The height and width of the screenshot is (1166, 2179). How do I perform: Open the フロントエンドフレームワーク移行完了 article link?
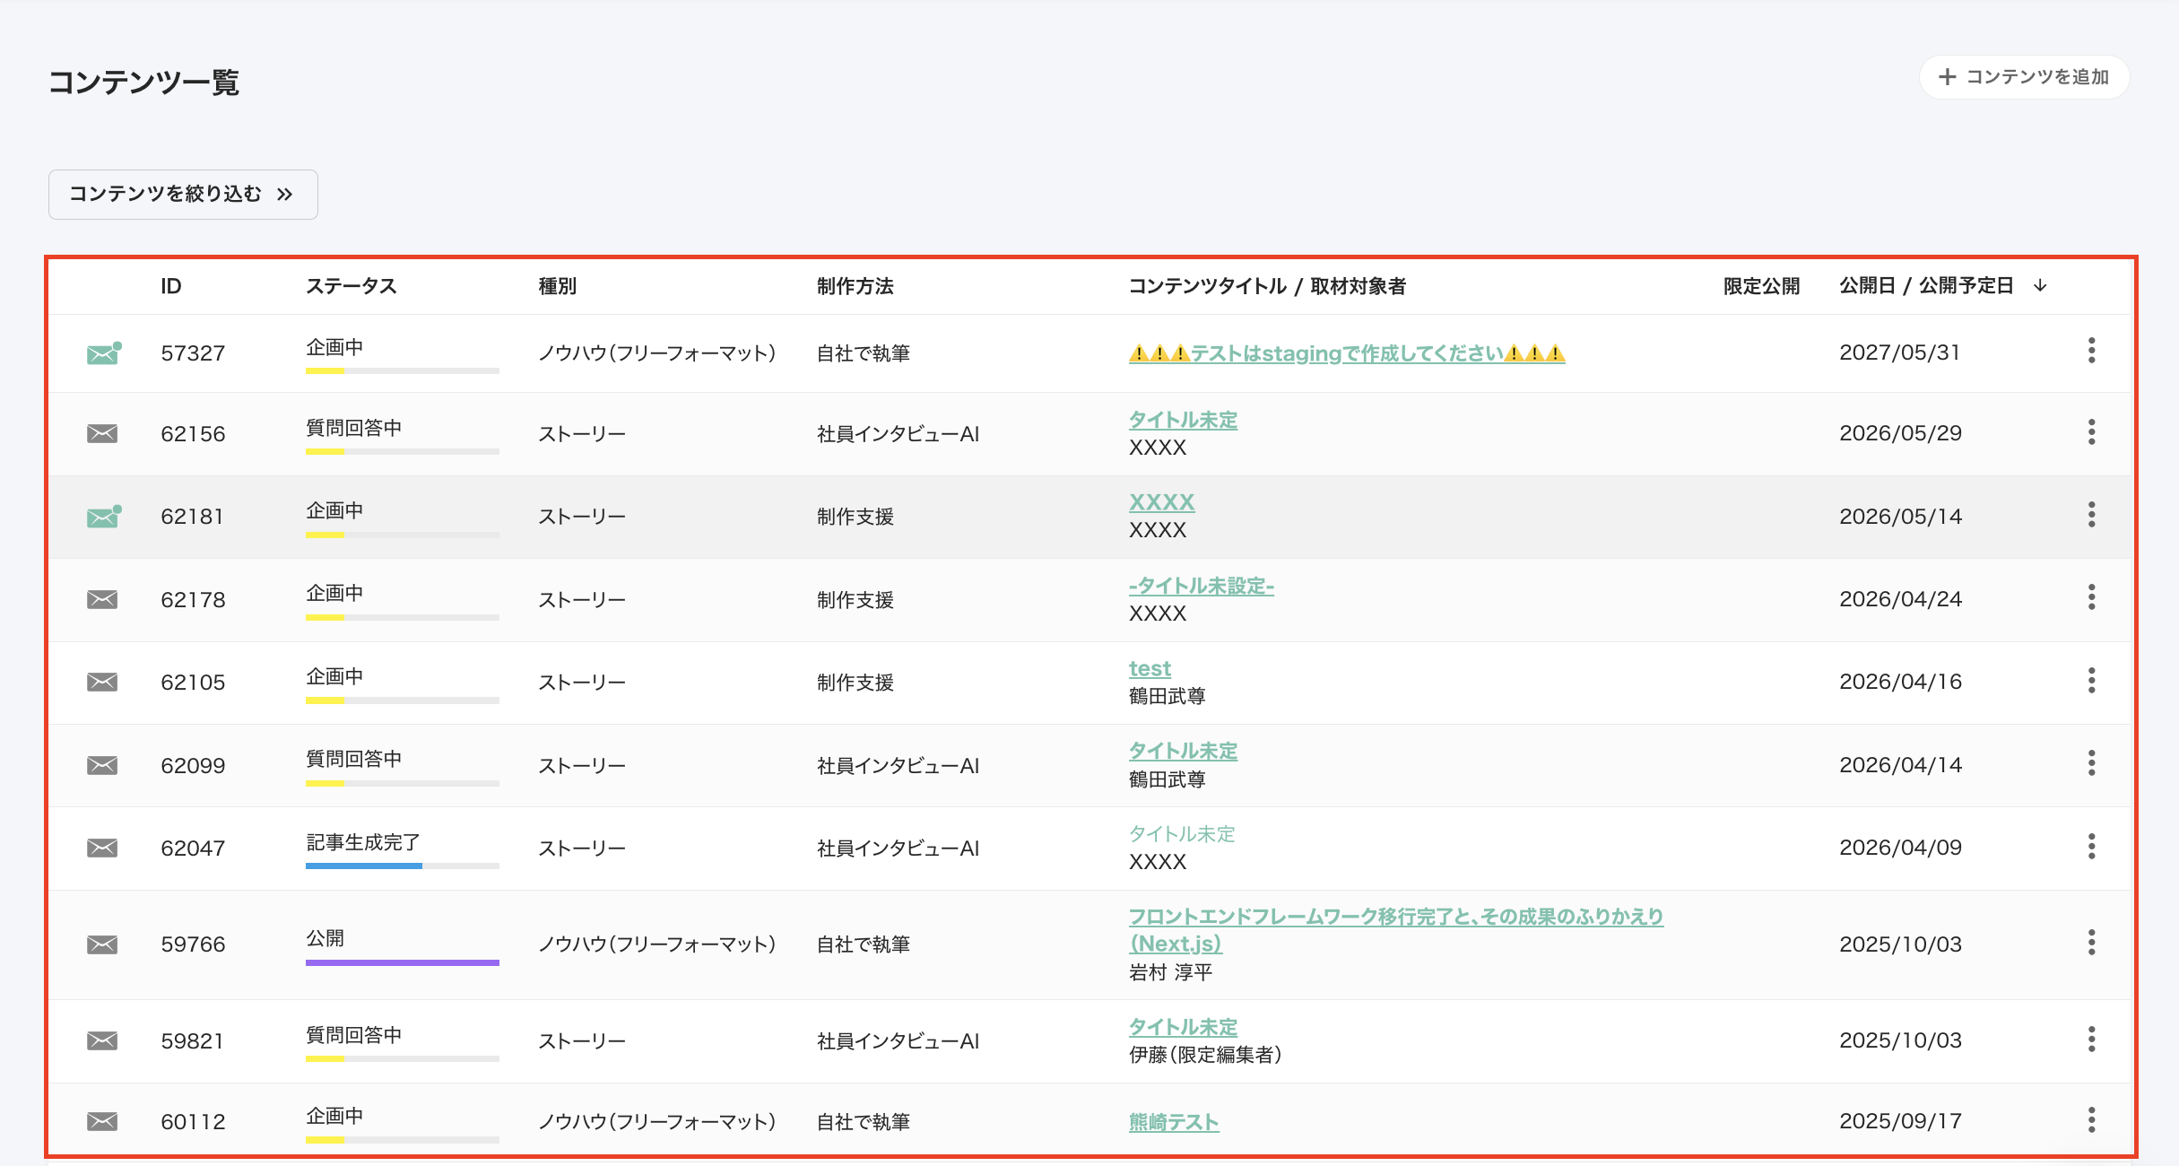(1396, 930)
